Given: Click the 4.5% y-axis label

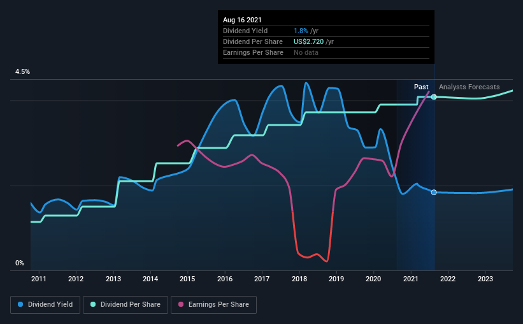Looking at the screenshot, I should click(22, 72).
